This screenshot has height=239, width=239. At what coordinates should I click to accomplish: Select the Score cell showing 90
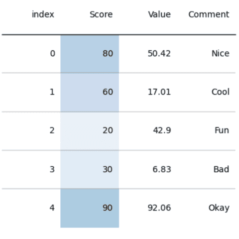pyautogui.click(x=90, y=208)
